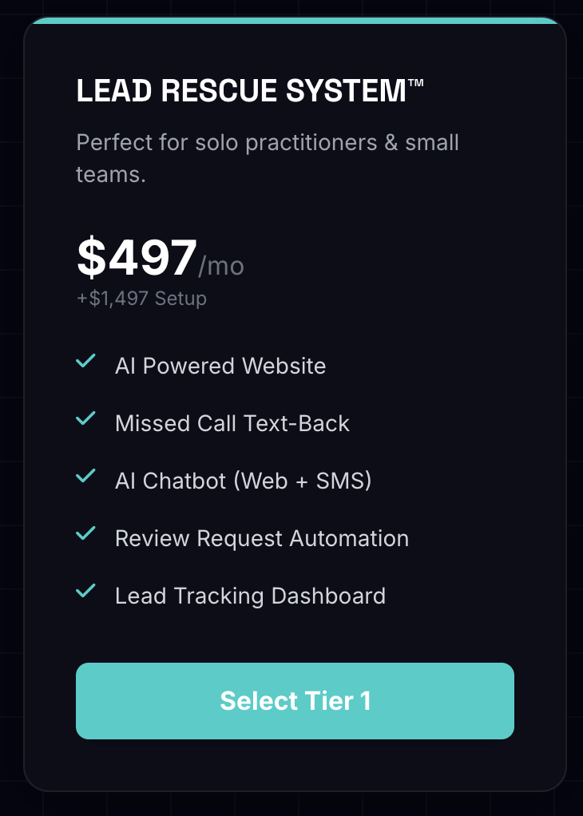This screenshot has height=816, width=583.
Task: Click the checkmark beside AI Powered Website
Action: pos(86,361)
